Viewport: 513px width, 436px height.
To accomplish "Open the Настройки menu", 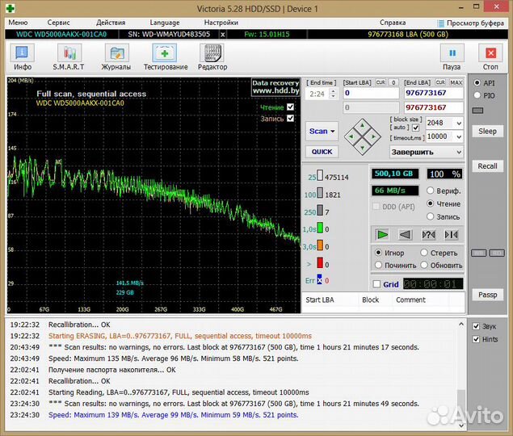I will click(x=221, y=23).
